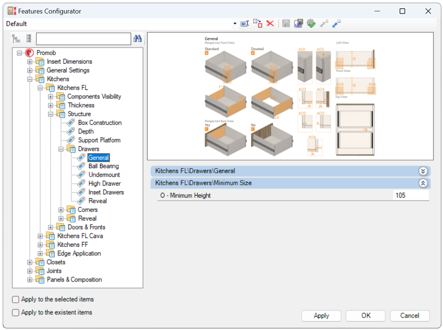Expand the Kitchens FL\Drawers\General section
This screenshot has height=330, width=443.
point(423,171)
